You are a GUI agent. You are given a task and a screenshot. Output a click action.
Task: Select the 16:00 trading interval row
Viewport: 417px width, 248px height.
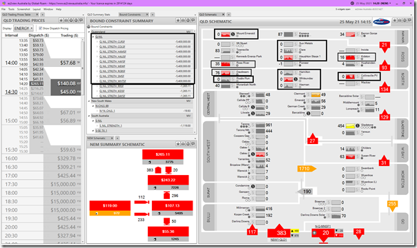coord(41,158)
